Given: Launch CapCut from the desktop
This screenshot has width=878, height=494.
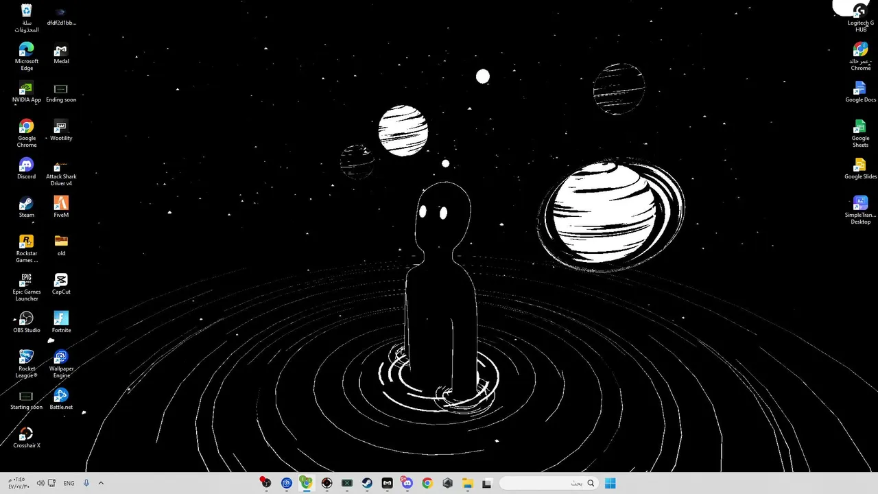Looking at the screenshot, I should [x=61, y=285].
